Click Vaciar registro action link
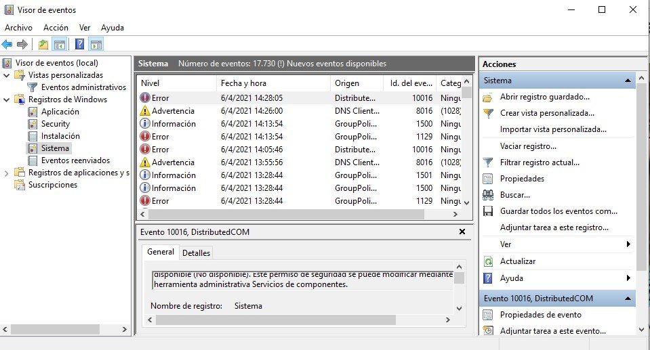The image size is (650, 350). [527, 146]
